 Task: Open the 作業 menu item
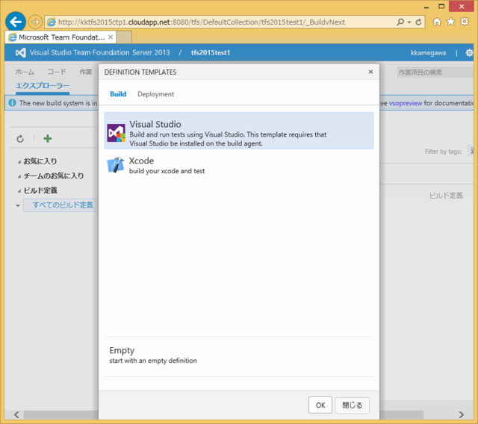[86, 72]
